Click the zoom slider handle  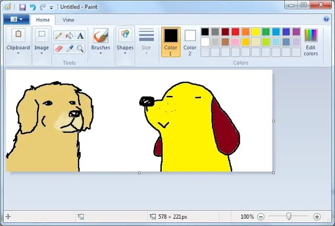coord(288,216)
